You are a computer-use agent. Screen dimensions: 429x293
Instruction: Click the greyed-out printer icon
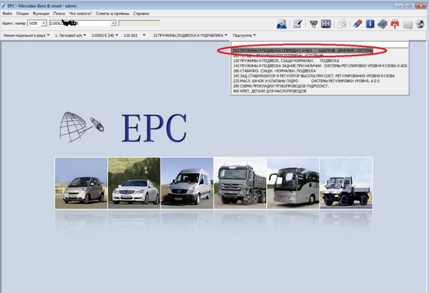pos(341,24)
